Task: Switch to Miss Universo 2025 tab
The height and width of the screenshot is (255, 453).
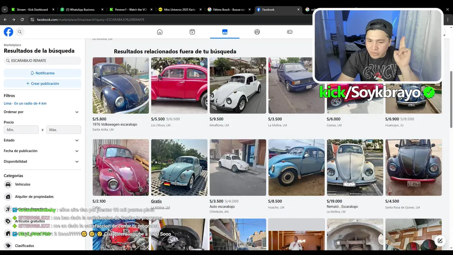Action: [180, 10]
